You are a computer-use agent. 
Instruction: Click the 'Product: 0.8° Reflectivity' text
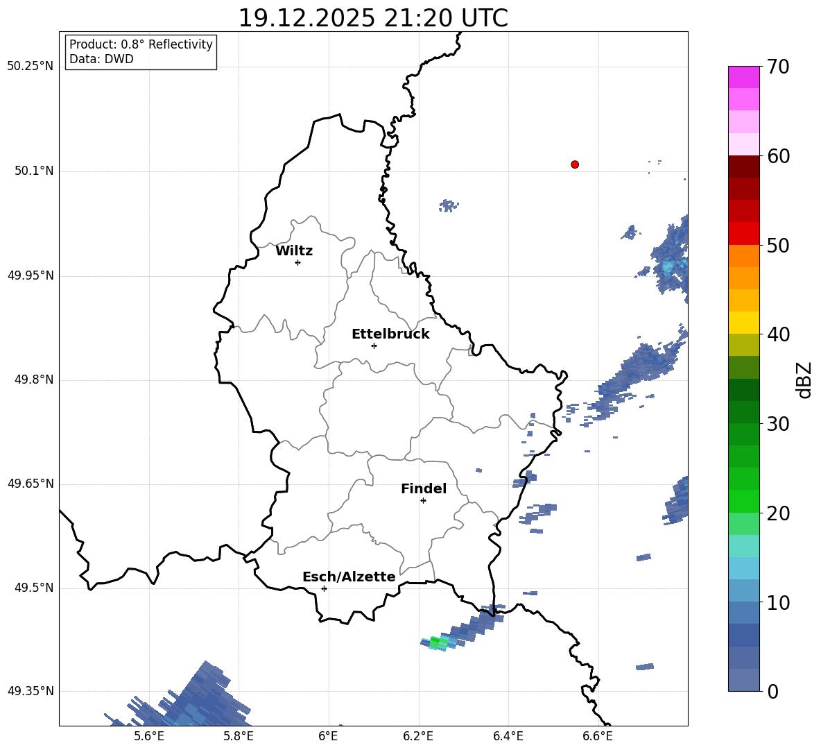(x=141, y=44)
